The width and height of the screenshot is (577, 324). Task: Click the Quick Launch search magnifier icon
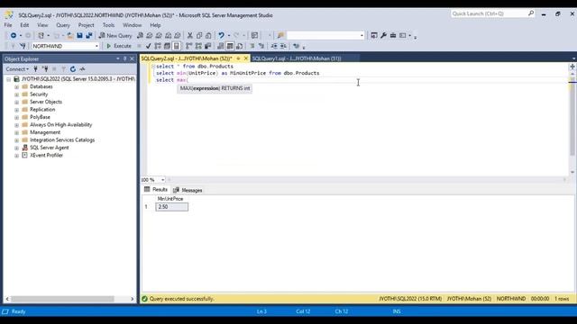pos(531,13)
